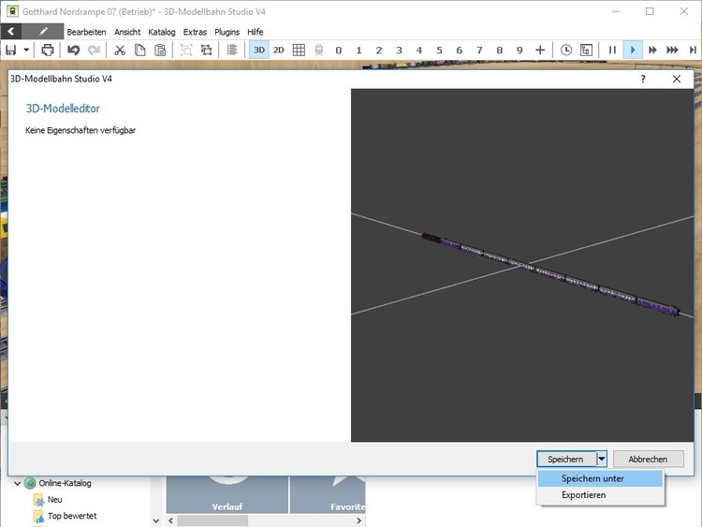Click the paste clipboard icon
The width and height of the screenshot is (702, 527).
coord(160,51)
